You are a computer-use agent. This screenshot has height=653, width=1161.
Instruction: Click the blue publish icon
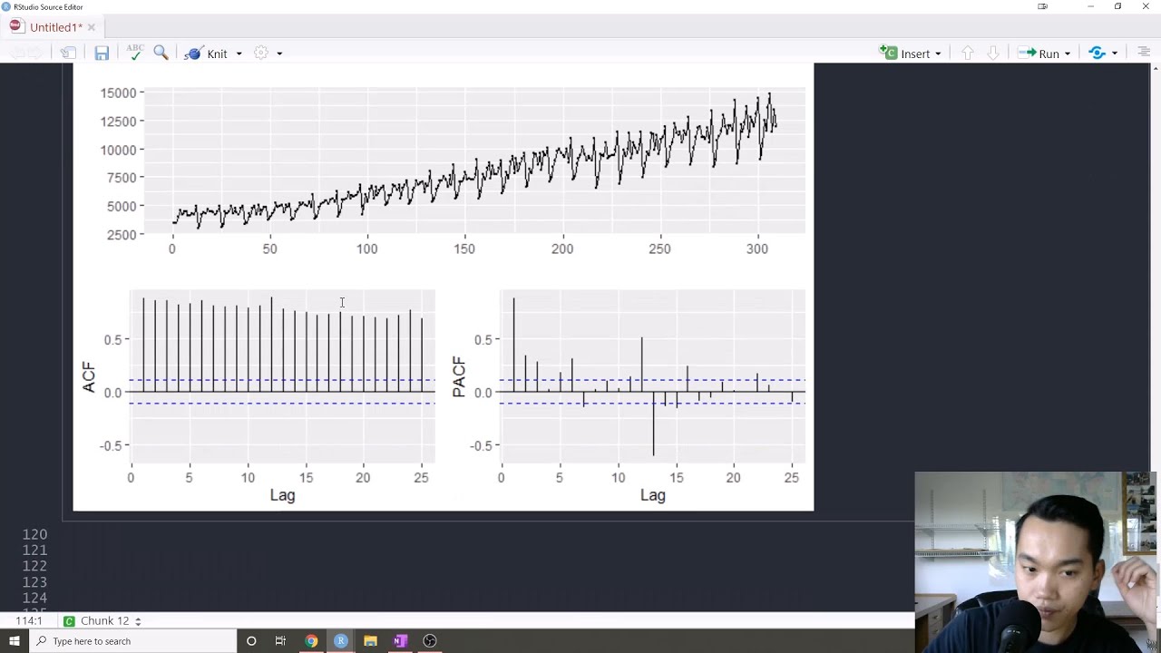coord(1098,53)
